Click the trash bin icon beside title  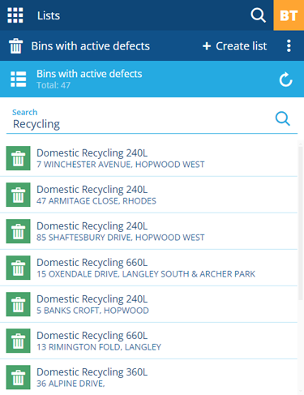pyautogui.click(x=15, y=46)
